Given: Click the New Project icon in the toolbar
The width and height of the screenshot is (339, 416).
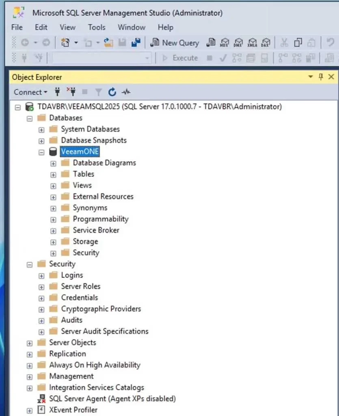Looking at the screenshot, I should pyautogui.click(x=65, y=42).
